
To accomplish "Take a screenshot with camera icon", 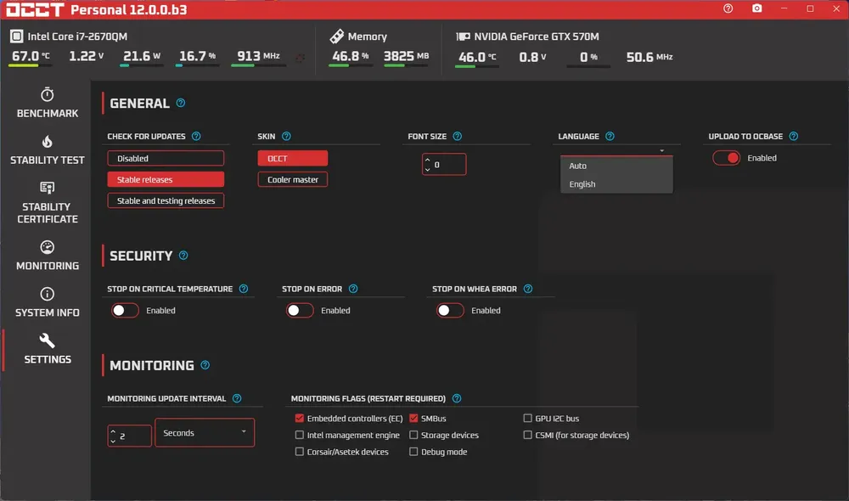I will tap(757, 8).
